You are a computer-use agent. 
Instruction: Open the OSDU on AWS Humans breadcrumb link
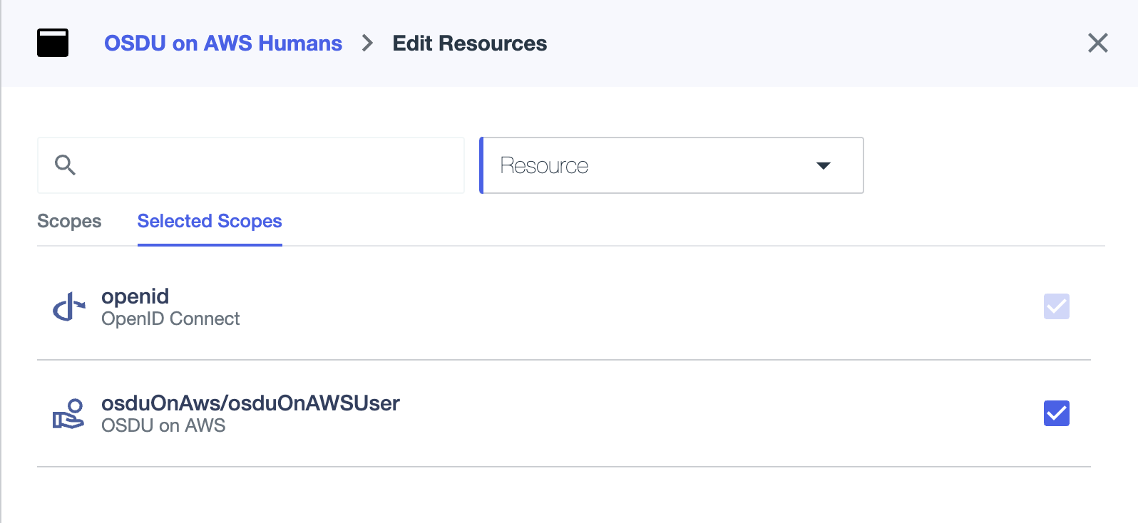click(223, 43)
